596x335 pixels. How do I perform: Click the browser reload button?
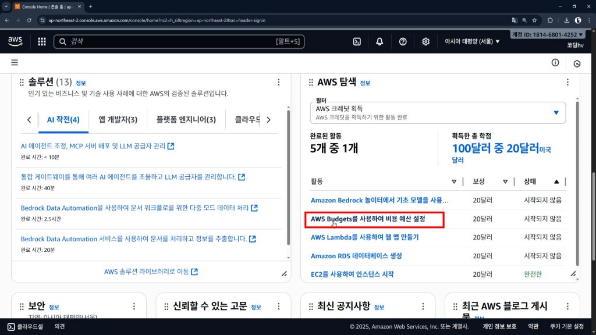point(29,20)
